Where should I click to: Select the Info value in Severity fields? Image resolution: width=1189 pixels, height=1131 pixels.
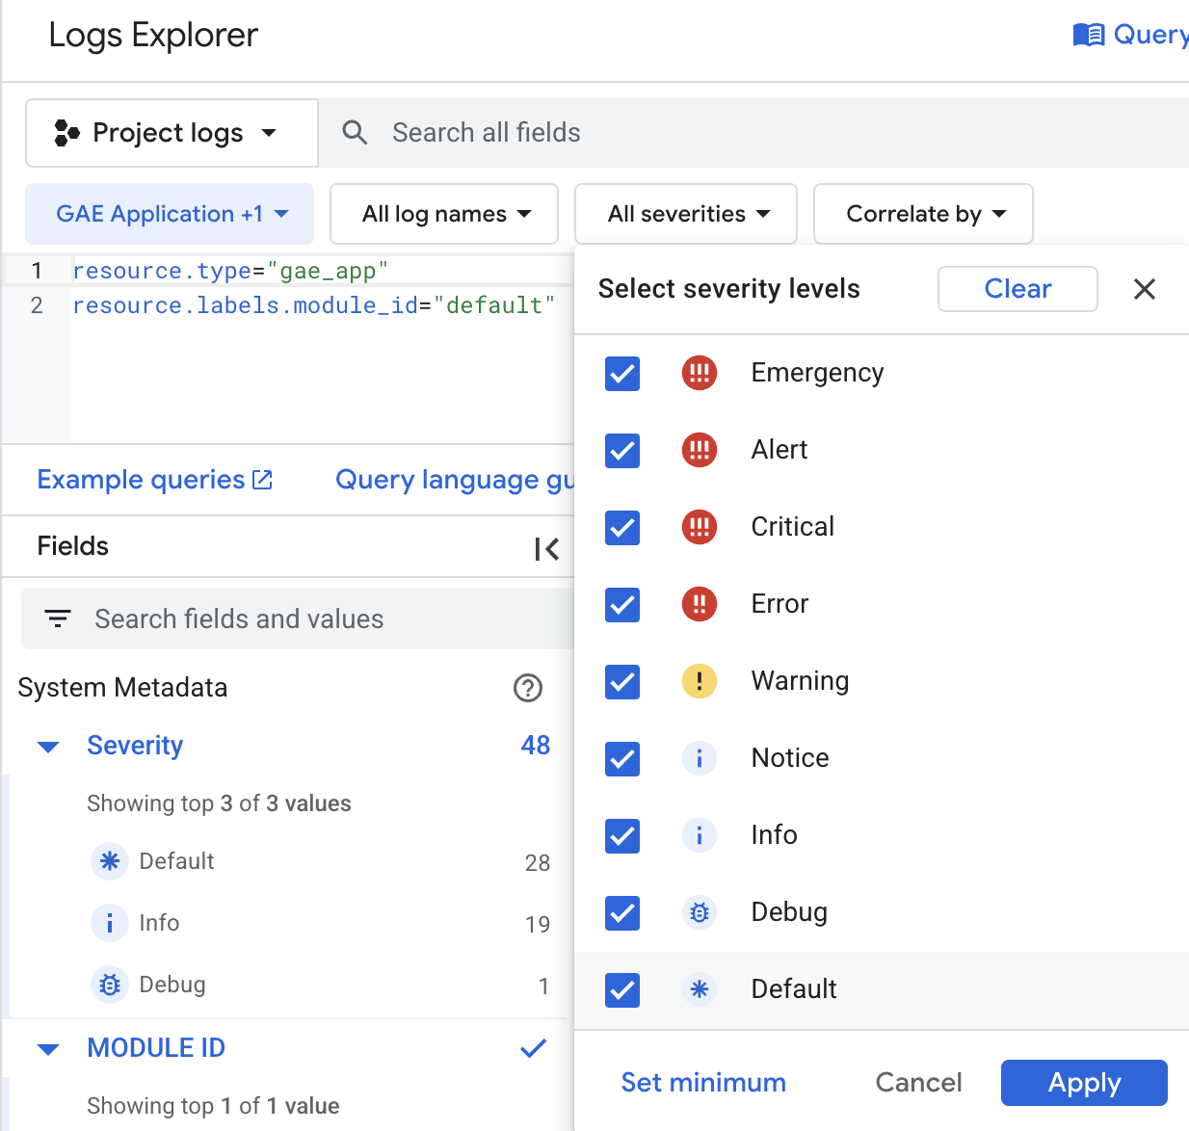tap(159, 923)
